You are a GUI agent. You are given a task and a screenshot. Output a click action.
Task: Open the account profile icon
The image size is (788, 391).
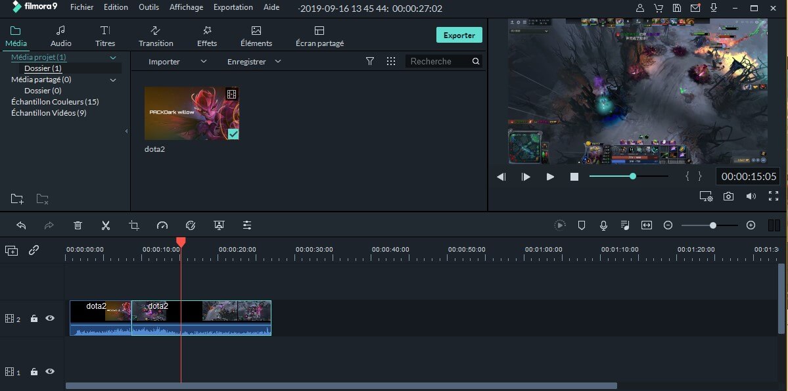click(639, 8)
